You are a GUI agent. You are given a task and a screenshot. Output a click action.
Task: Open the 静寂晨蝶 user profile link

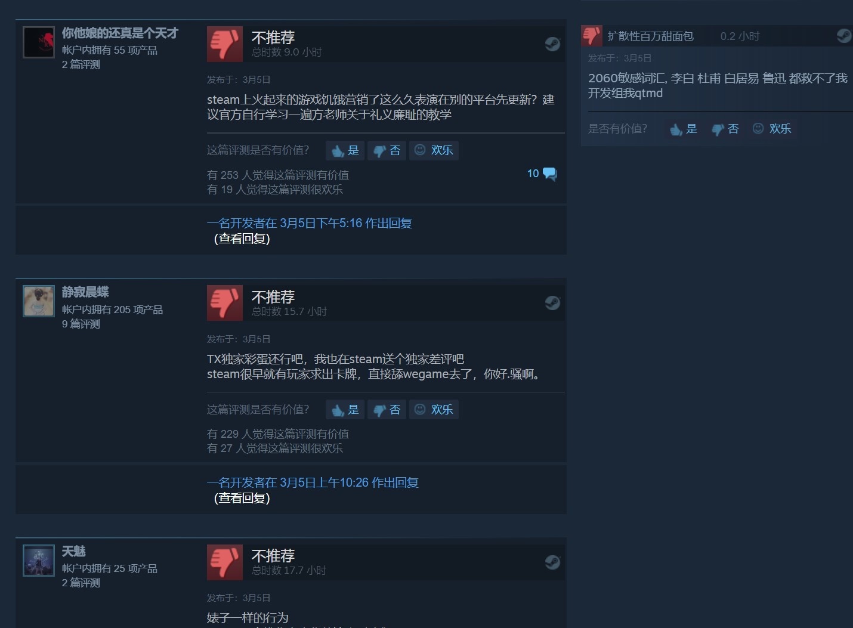(x=85, y=292)
